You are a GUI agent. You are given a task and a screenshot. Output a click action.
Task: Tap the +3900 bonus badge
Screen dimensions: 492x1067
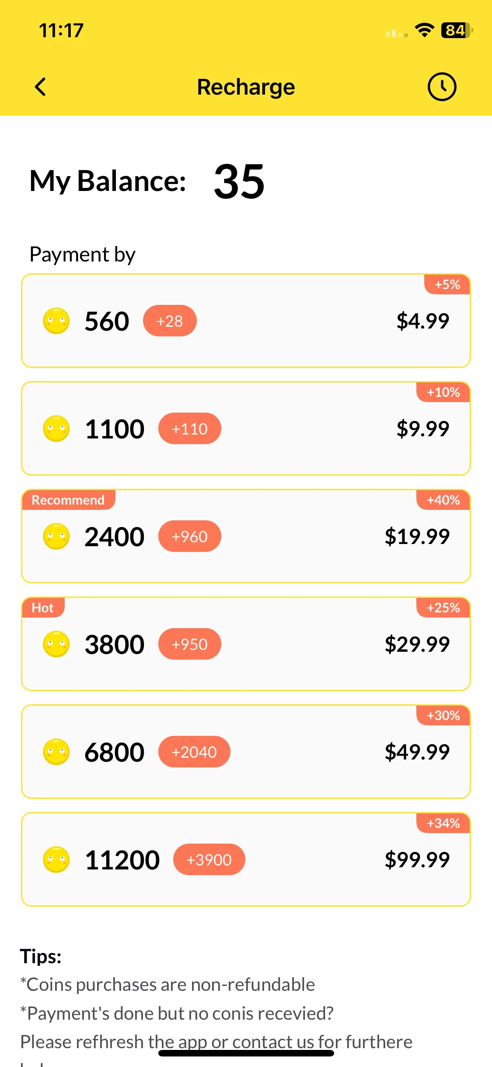(209, 860)
